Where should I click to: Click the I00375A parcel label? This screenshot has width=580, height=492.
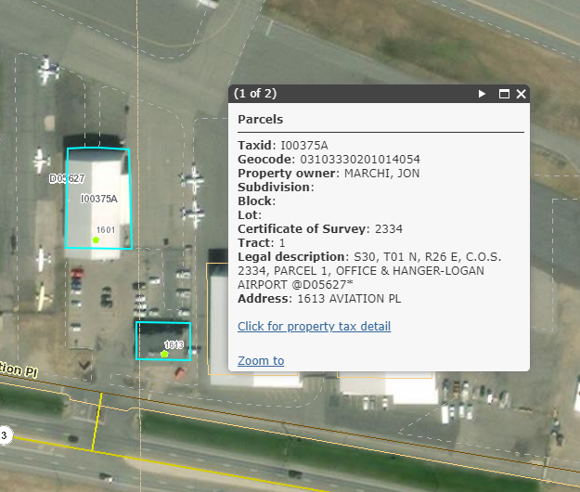click(98, 199)
